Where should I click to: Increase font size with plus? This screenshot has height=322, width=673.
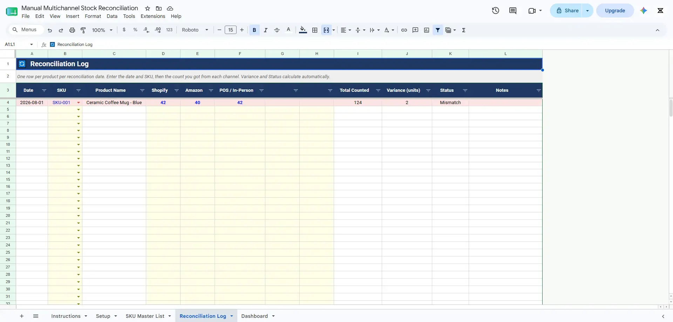click(242, 30)
